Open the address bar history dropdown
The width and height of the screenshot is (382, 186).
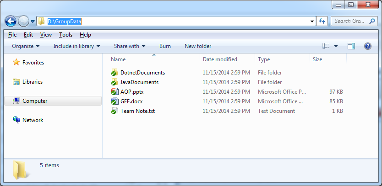[312, 21]
